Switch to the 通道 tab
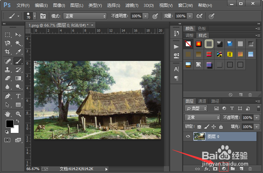The image size is (263, 173). point(202,101)
